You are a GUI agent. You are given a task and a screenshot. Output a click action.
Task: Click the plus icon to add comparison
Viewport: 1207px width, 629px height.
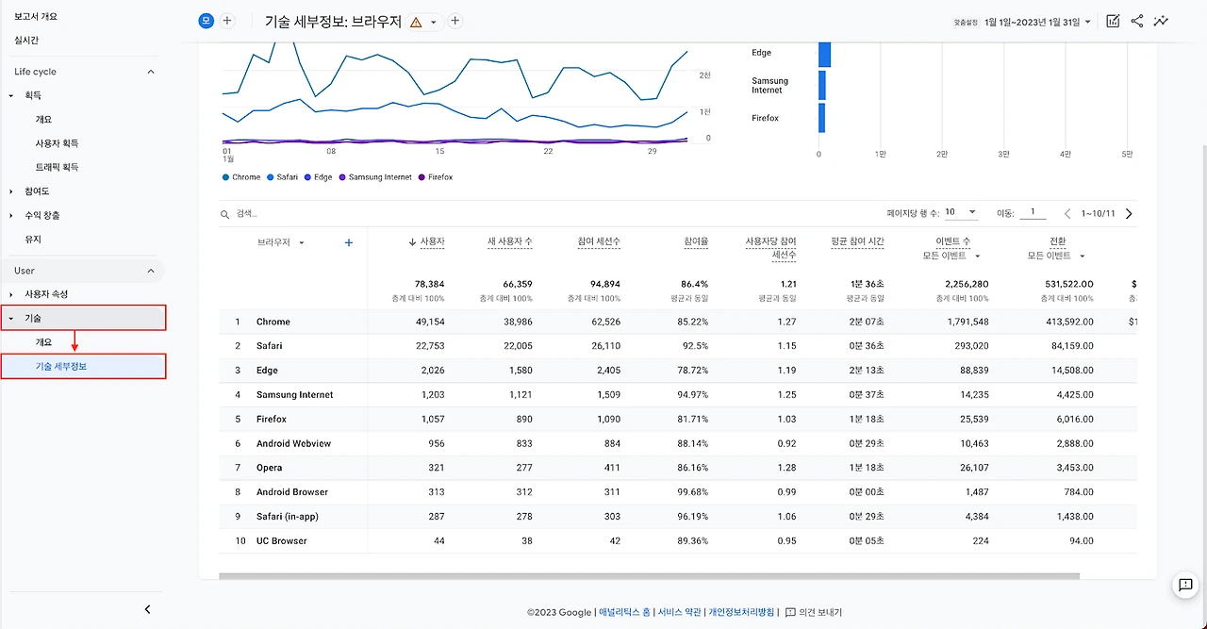click(227, 21)
